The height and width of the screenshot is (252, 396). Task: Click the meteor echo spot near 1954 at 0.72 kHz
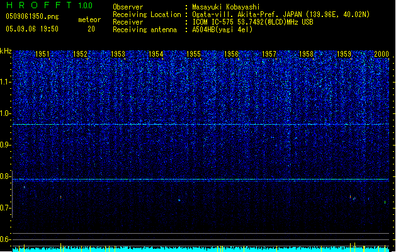tap(179, 200)
